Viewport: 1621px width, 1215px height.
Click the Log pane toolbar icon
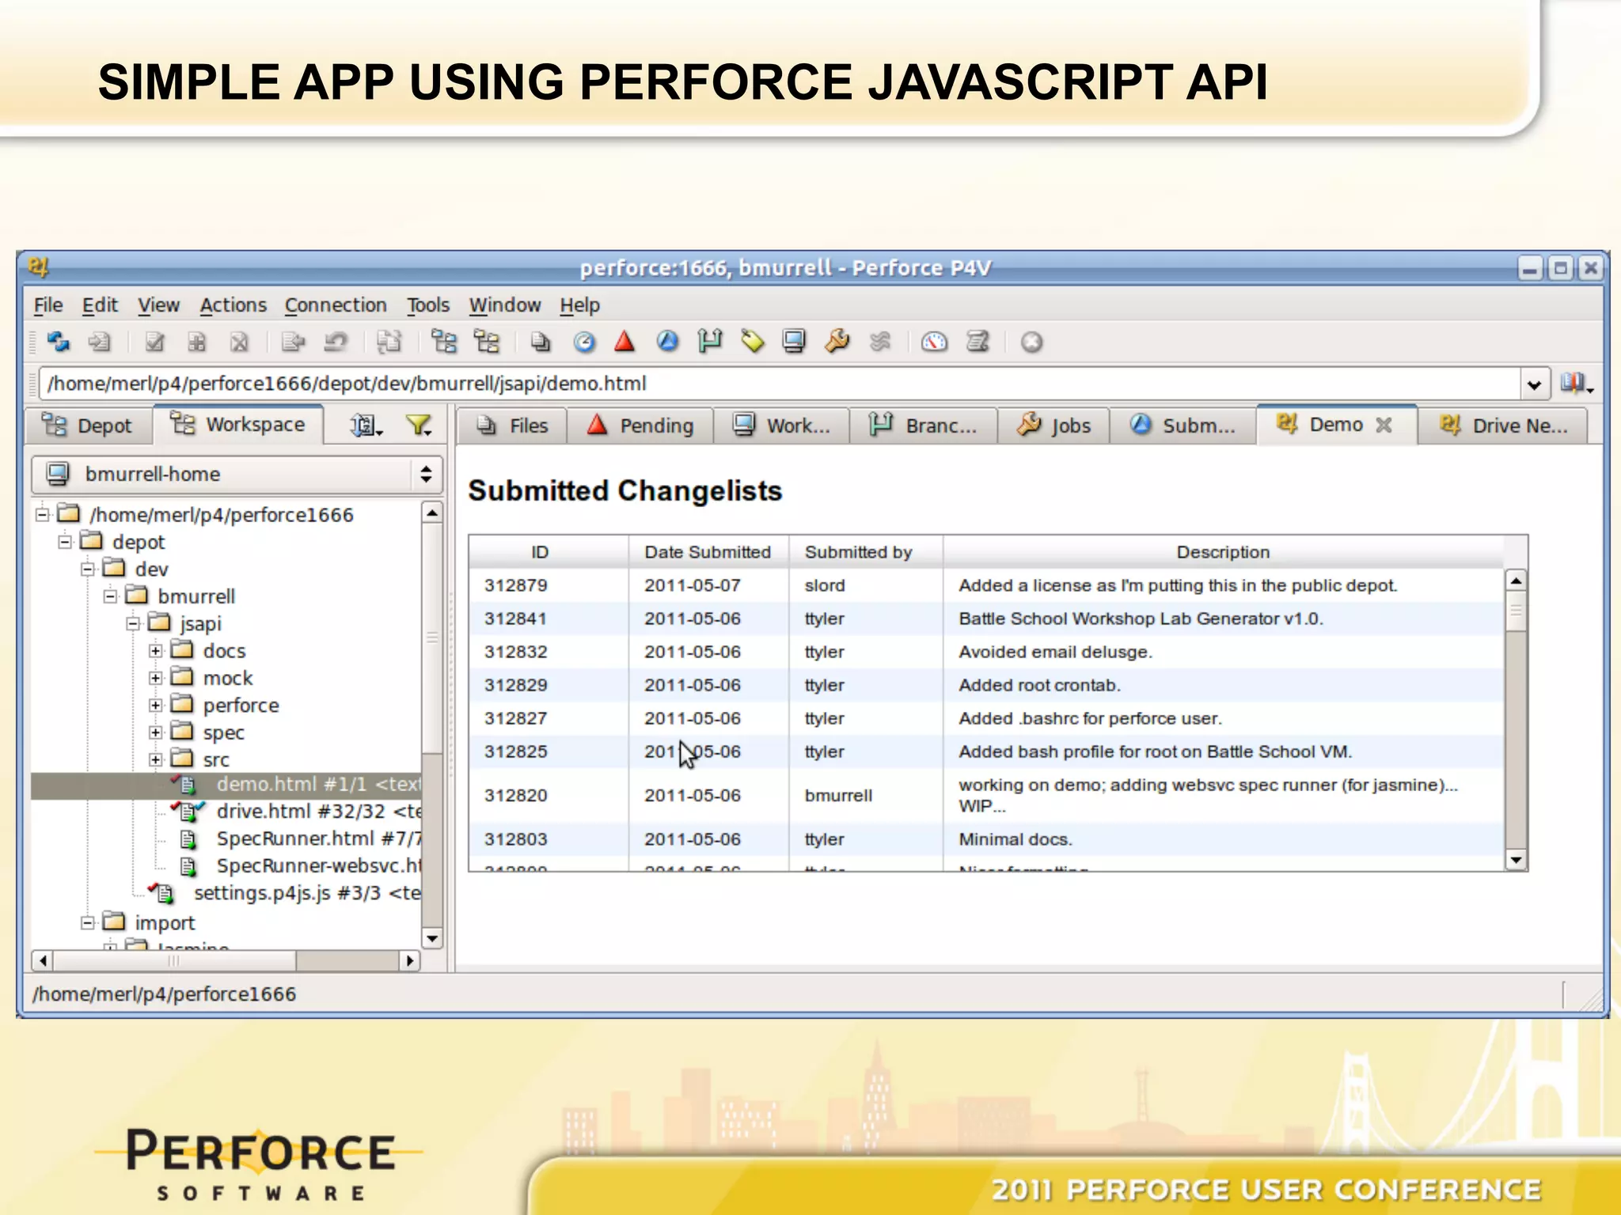click(978, 342)
